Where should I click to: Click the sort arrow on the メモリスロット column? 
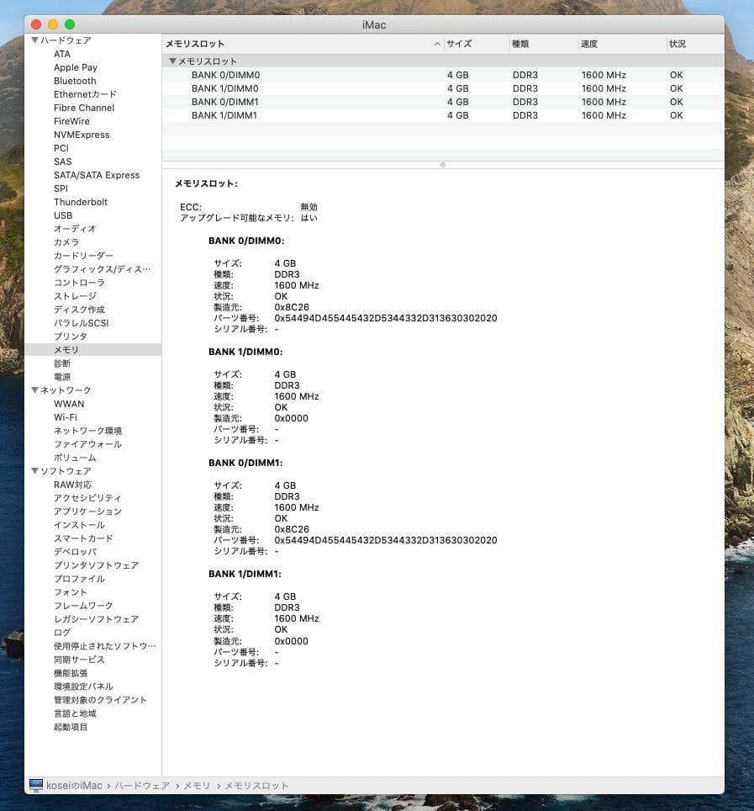pos(436,43)
